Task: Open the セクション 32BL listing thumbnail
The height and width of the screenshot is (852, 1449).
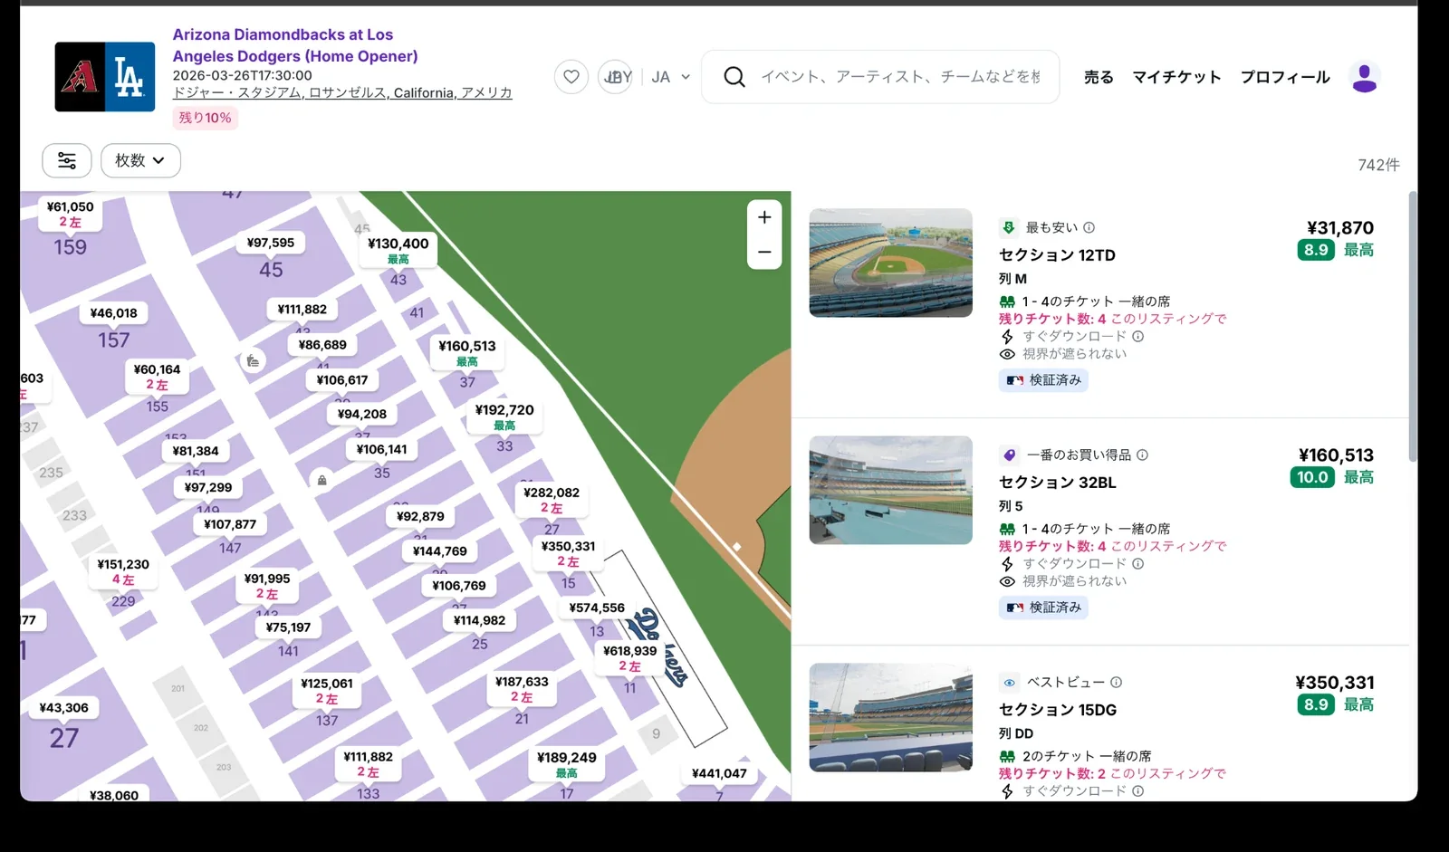Action: click(x=890, y=490)
